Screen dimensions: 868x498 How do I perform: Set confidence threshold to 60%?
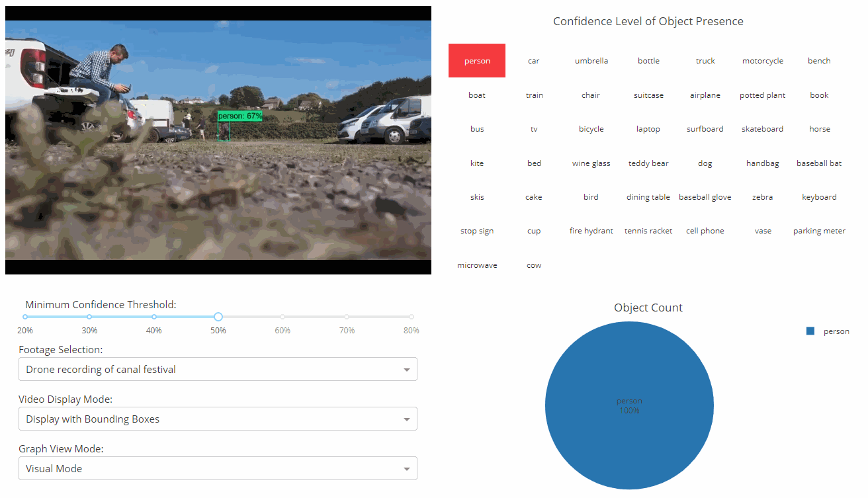coord(282,317)
